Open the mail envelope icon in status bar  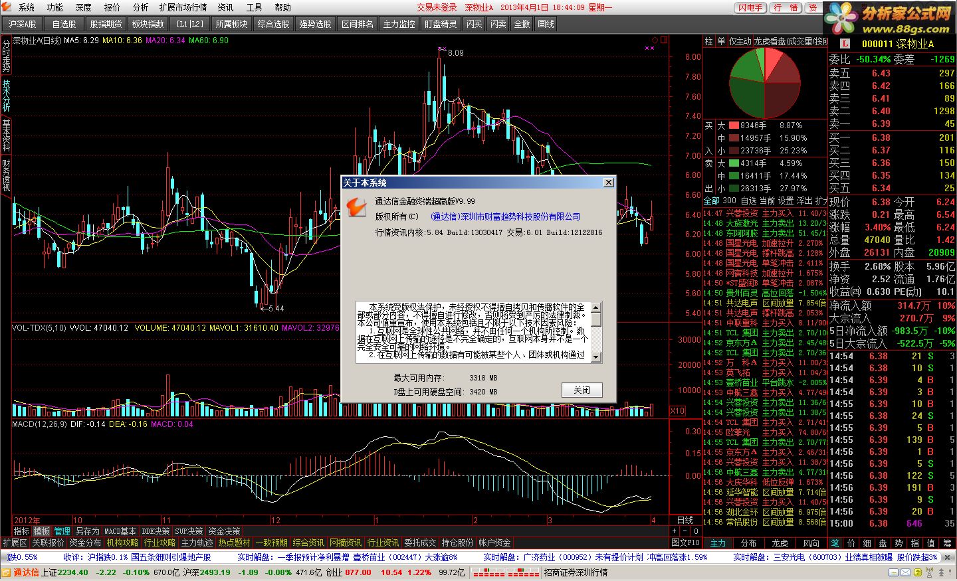point(905,572)
